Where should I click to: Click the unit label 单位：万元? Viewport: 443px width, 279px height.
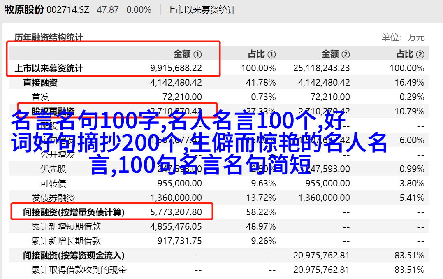click(x=403, y=37)
